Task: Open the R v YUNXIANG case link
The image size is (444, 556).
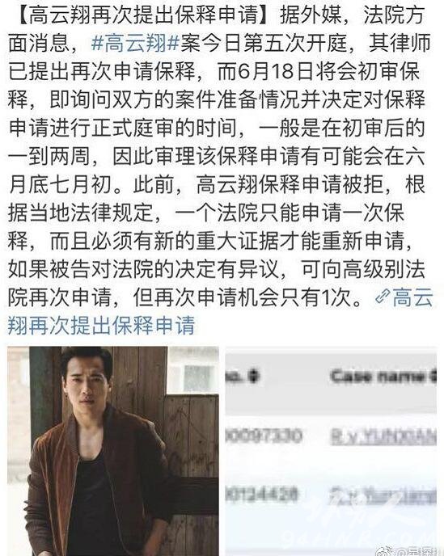Action: coord(383,436)
